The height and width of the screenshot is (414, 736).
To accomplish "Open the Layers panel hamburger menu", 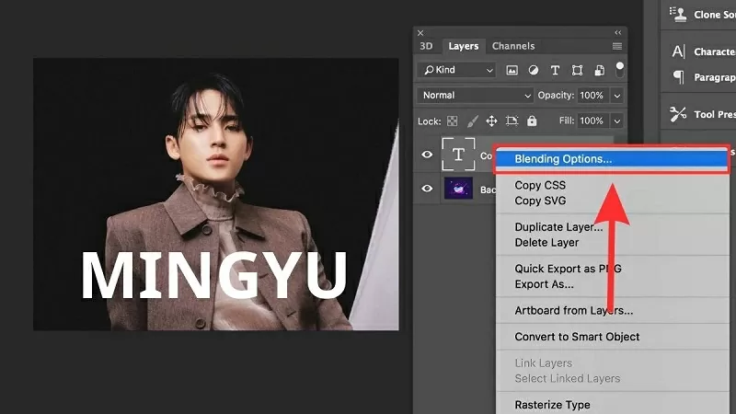I will [616, 46].
